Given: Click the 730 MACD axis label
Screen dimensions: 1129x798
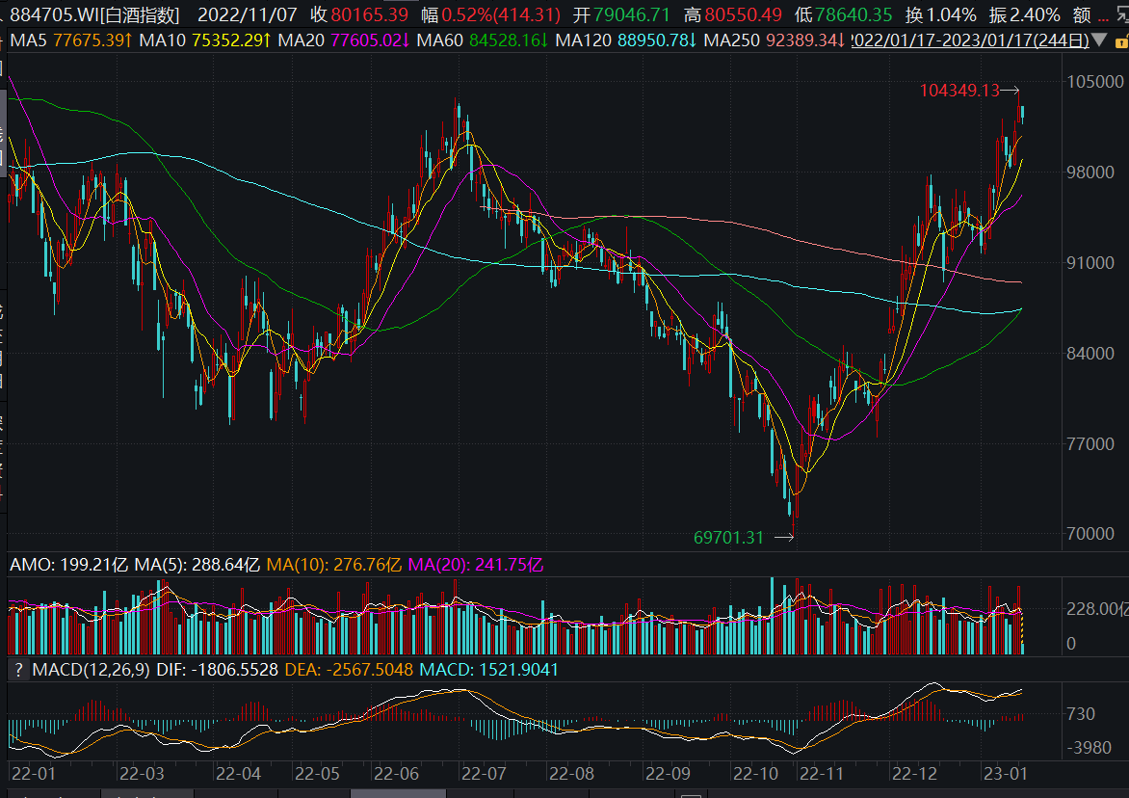Looking at the screenshot, I should click(1081, 714).
